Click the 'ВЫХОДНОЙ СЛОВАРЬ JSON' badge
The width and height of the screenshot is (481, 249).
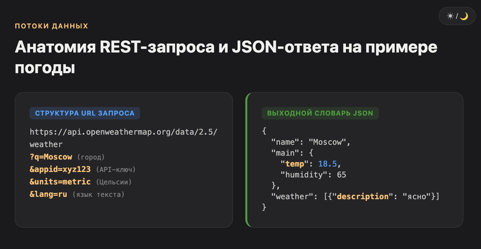[320, 113]
